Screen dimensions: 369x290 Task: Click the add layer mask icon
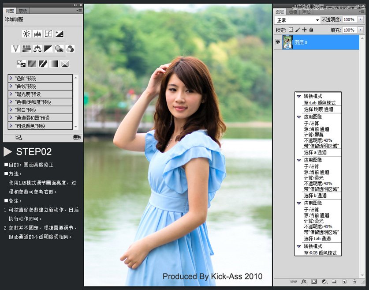coord(314,281)
